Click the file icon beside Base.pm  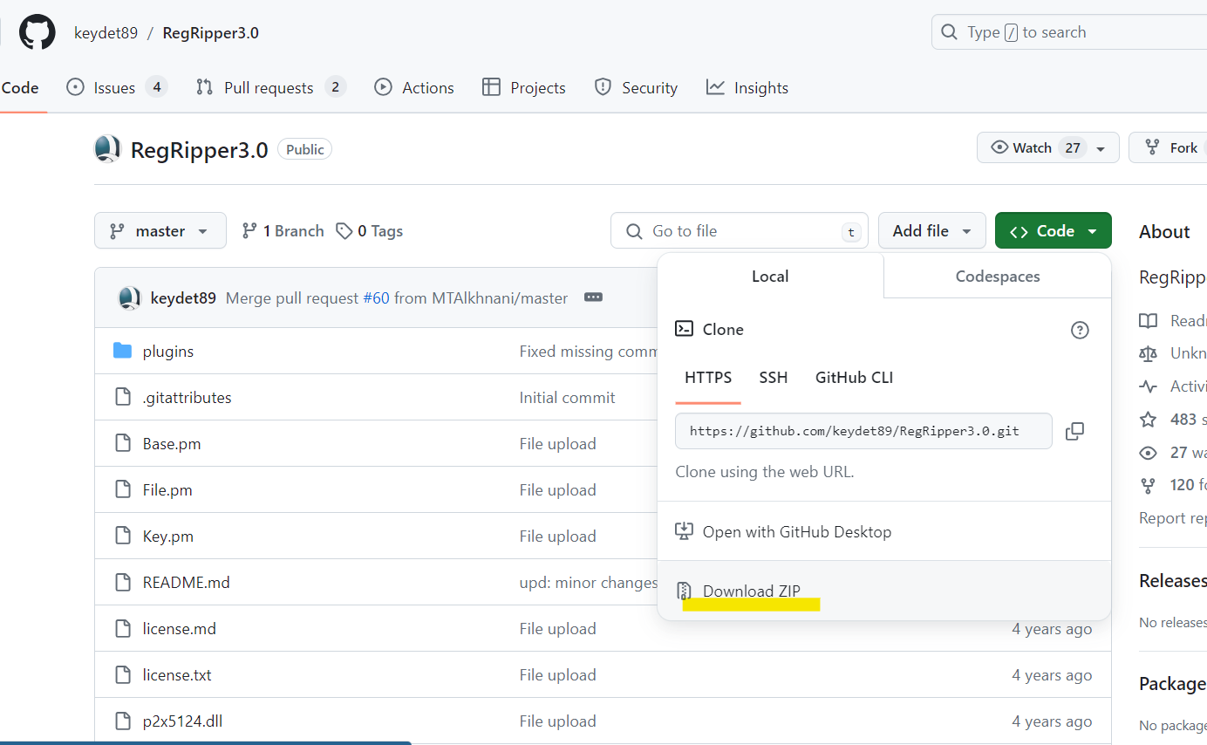[x=123, y=443]
